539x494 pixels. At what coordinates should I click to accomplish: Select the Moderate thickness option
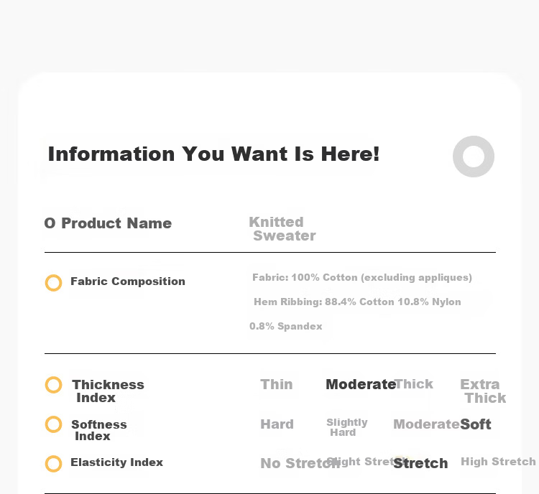point(361,384)
